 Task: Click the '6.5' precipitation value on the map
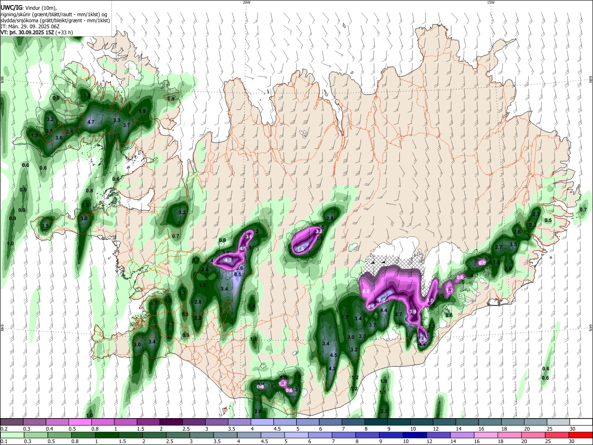pyautogui.click(x=238, y=275)
